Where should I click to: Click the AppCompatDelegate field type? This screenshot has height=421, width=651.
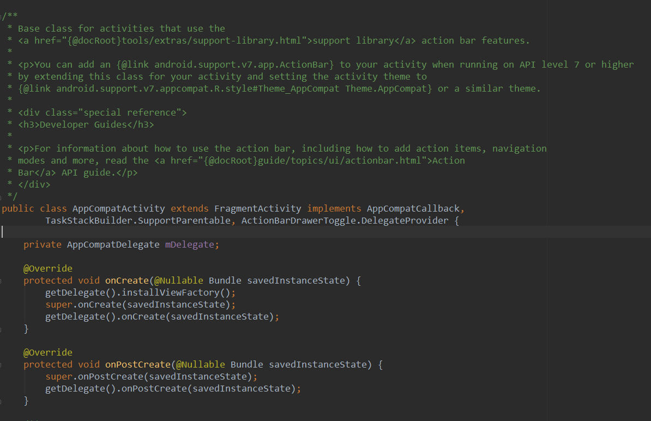tap(113, 244)
